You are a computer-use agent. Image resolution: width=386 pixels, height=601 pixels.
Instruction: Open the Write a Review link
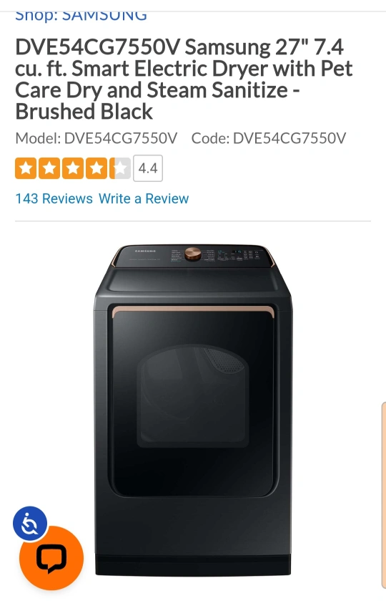click(x=144, y=198)
